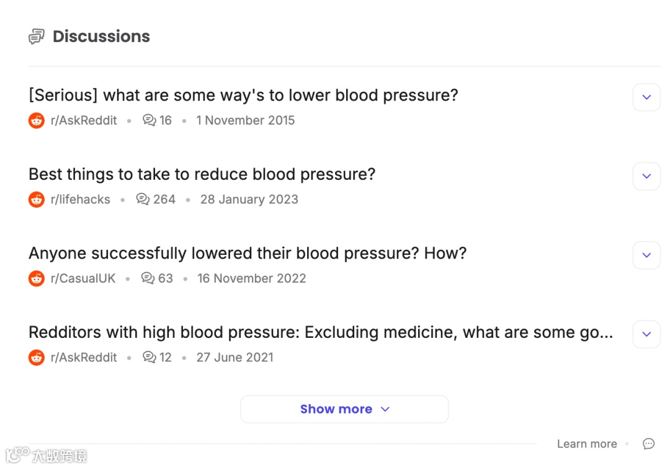Click the Show more button
Image resolution: width=670 pixels, height=468 pixels.
pos(344,409)
